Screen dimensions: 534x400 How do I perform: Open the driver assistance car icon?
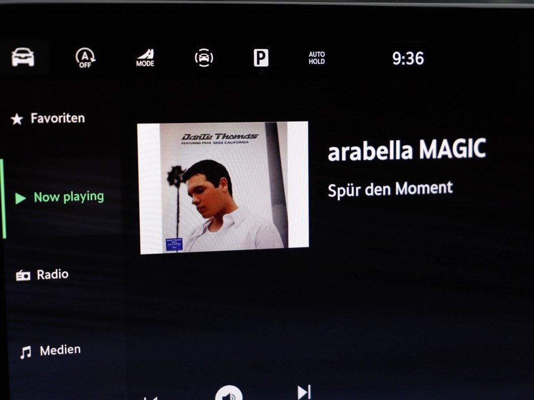coord(204,58)
